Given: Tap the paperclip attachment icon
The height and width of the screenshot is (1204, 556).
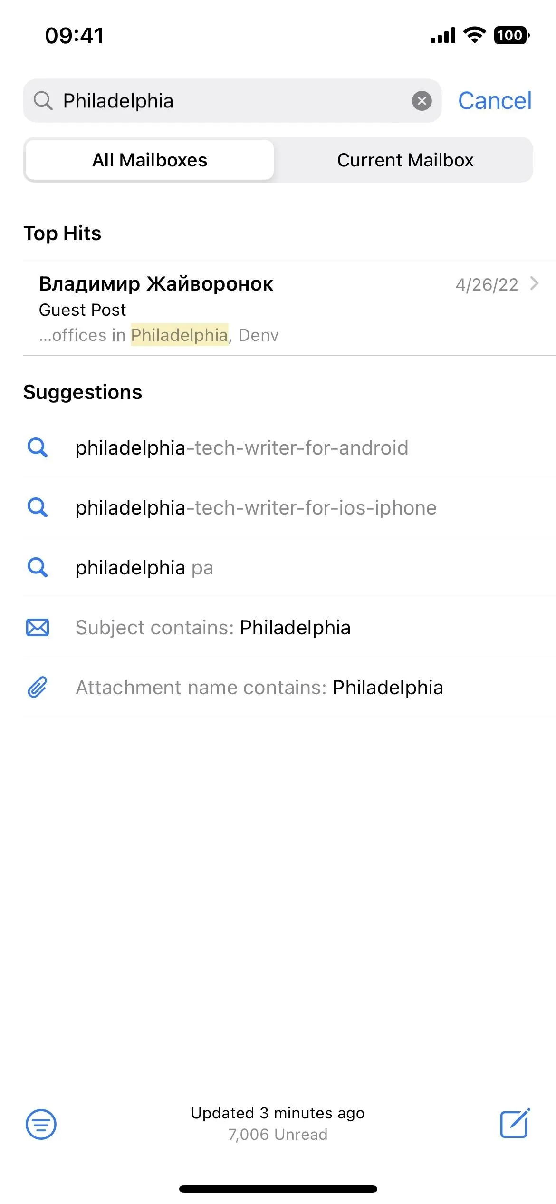Looking at the screenshot, I should click(38, 687).
